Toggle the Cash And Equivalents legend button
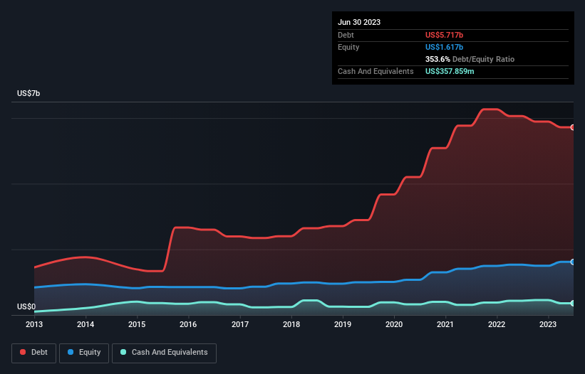Screen dimensions: 585x374 (164, 353)
